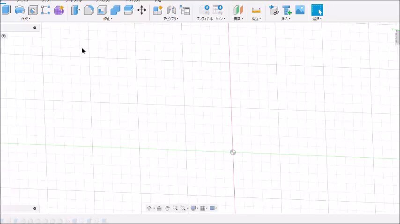Open the 修正 dropdown menu
The height and width of the screenshot is (224, 400).
(108, 19)
